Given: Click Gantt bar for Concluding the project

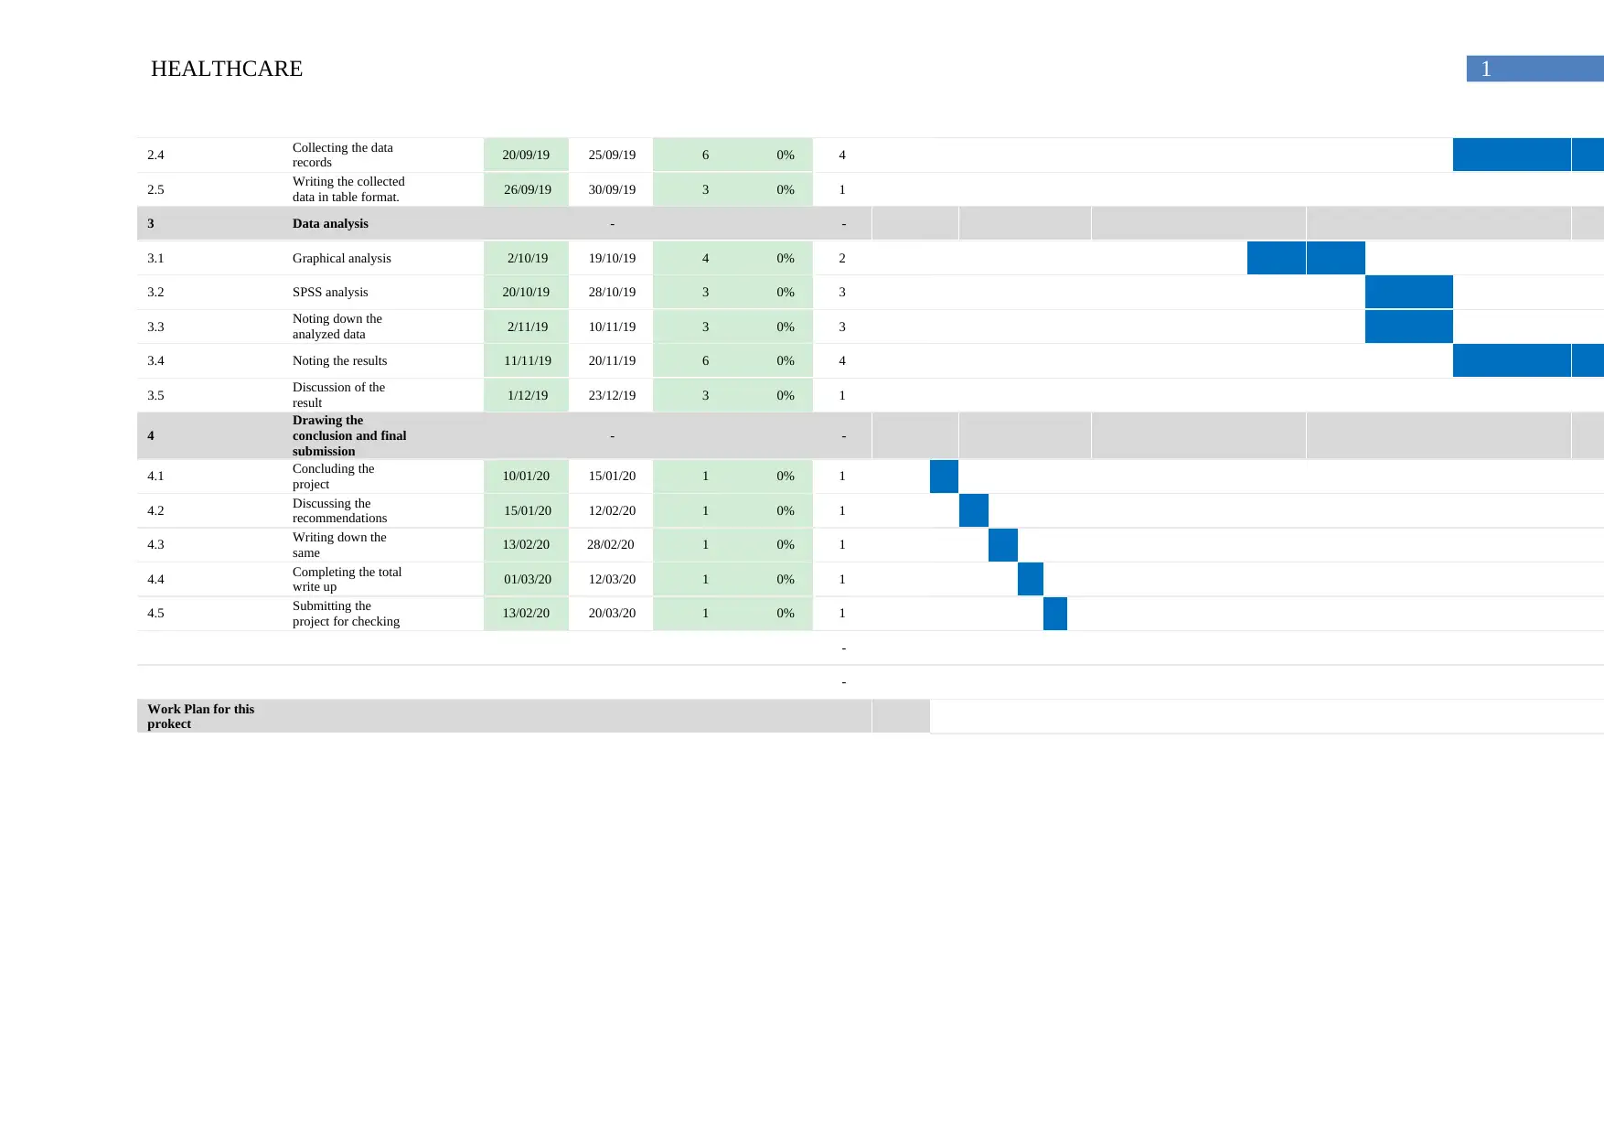Looking at the screenshot, I should coord(944,476).
